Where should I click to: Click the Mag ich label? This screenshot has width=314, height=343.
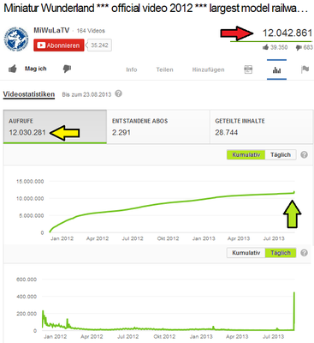click(x=35, y=69)
